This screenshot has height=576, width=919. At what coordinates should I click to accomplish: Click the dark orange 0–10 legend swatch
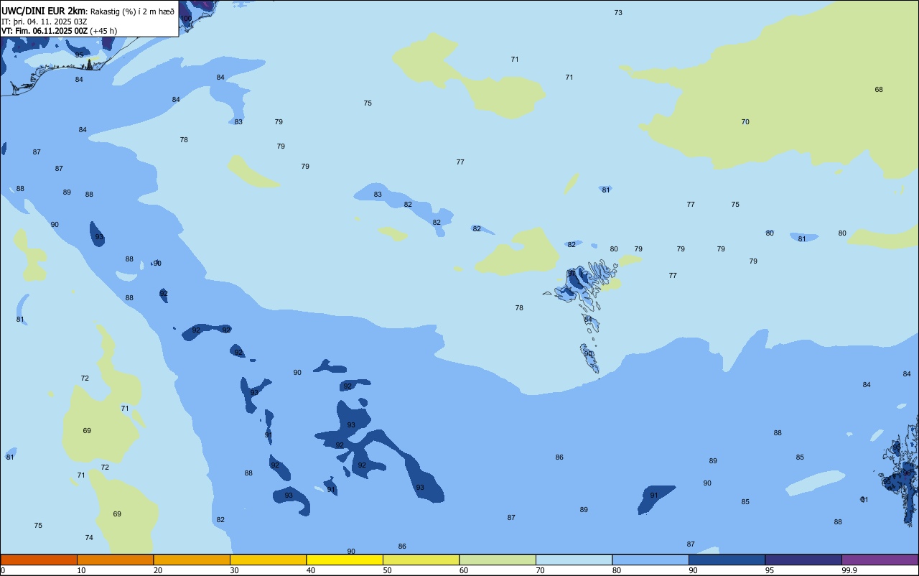[x=39, y=559]
